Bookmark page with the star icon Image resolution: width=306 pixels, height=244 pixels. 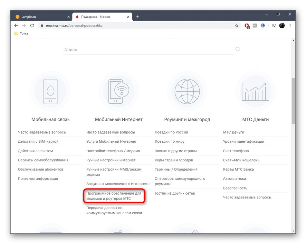pyautogui.click(x=236, y=25)
